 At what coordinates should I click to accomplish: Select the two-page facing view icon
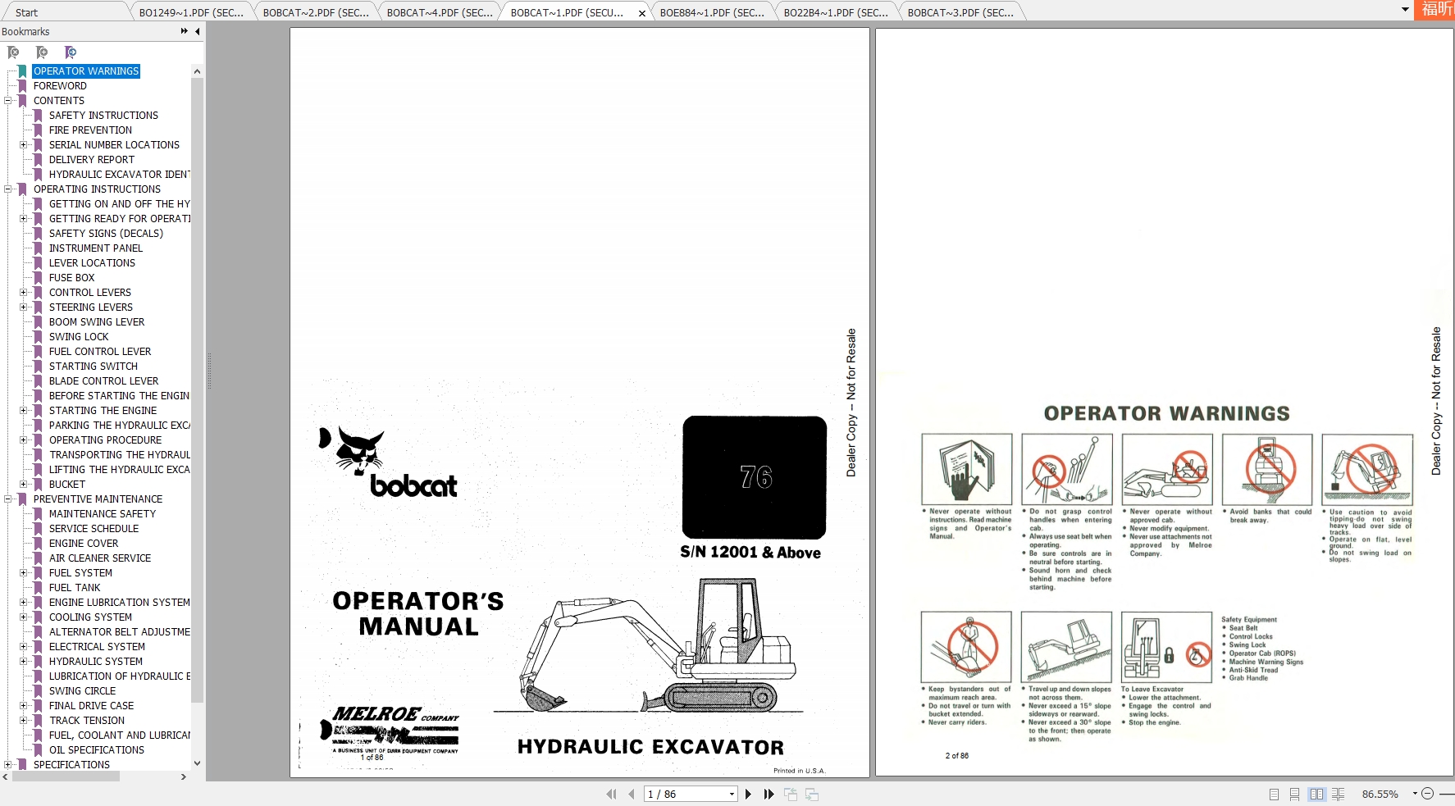(x=1316, y=794)
